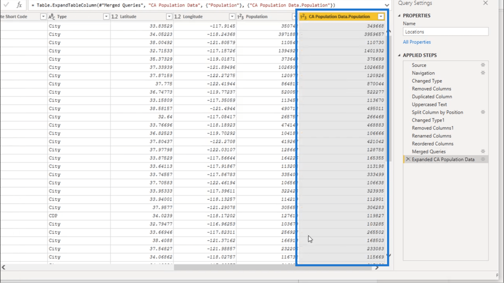Collapse the APPLIED STEPS section
The height and width of the screenshot is (283, 504).
pyautogui.click(x=399, y=55)
